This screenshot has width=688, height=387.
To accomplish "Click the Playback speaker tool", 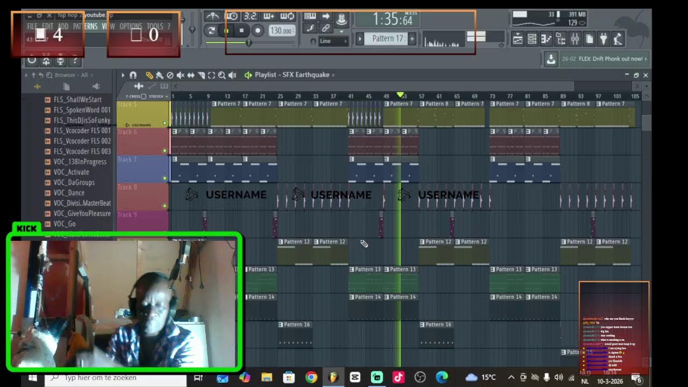I will 232,75.
